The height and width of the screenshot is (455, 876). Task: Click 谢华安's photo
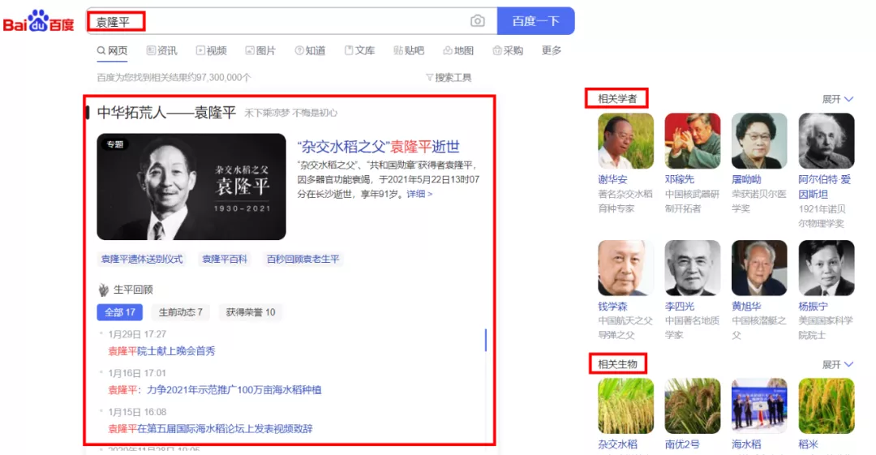625,141
